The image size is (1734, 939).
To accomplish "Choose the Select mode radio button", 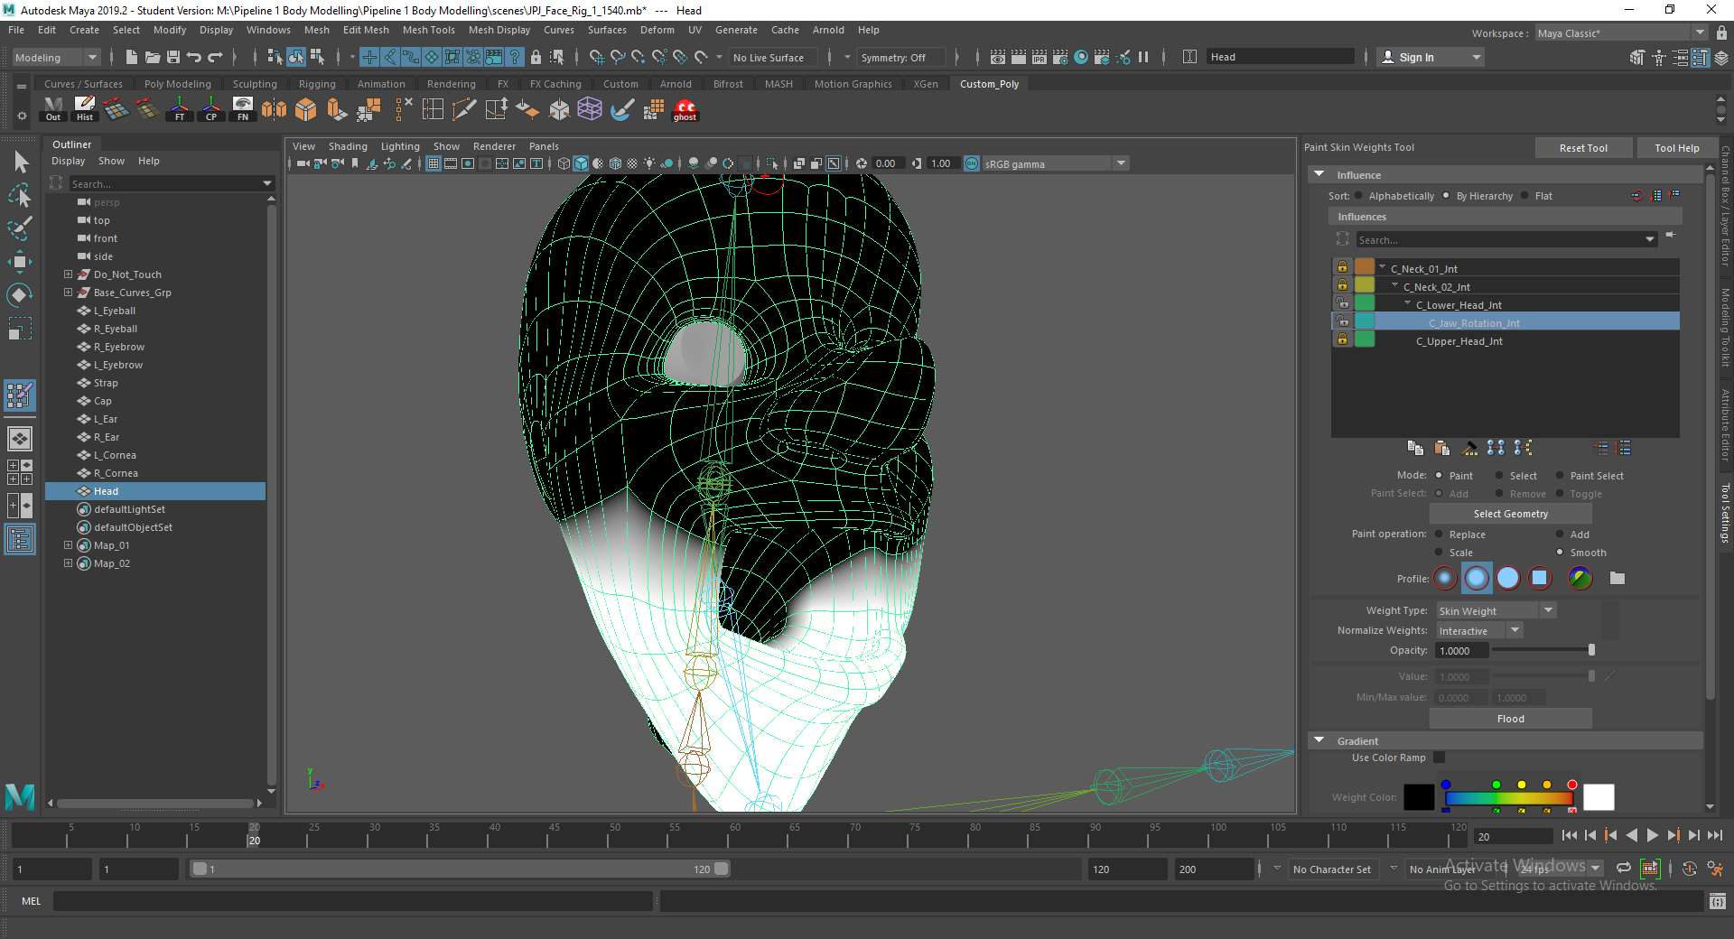I will point(1499,476).
